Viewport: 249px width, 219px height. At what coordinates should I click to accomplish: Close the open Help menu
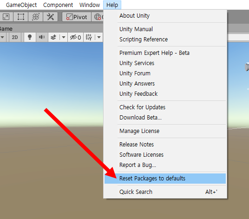pos(112,5)
